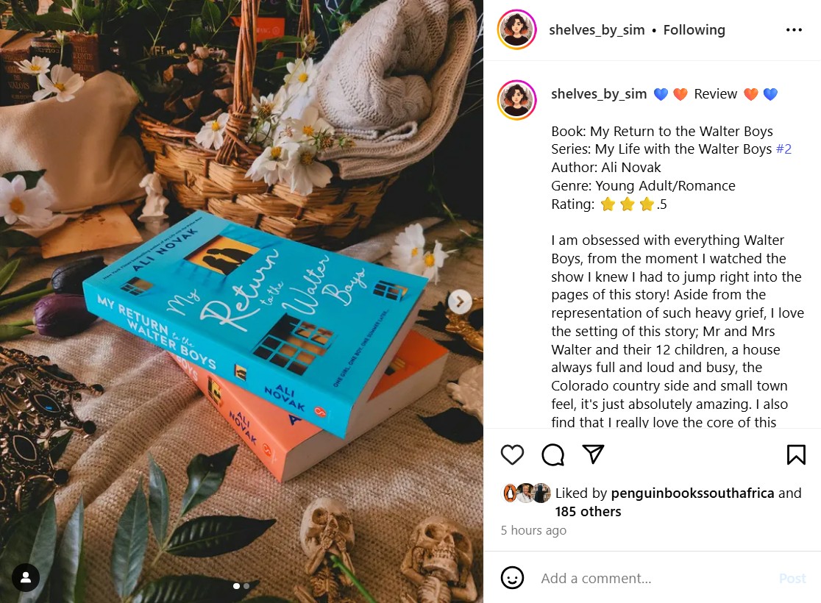The height and width of the screenshot is (603, 821).
Task: Open the #2 hashtag link
Action: (783, 149)
